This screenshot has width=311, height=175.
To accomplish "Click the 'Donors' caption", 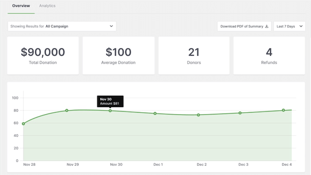I will (194, 62).
